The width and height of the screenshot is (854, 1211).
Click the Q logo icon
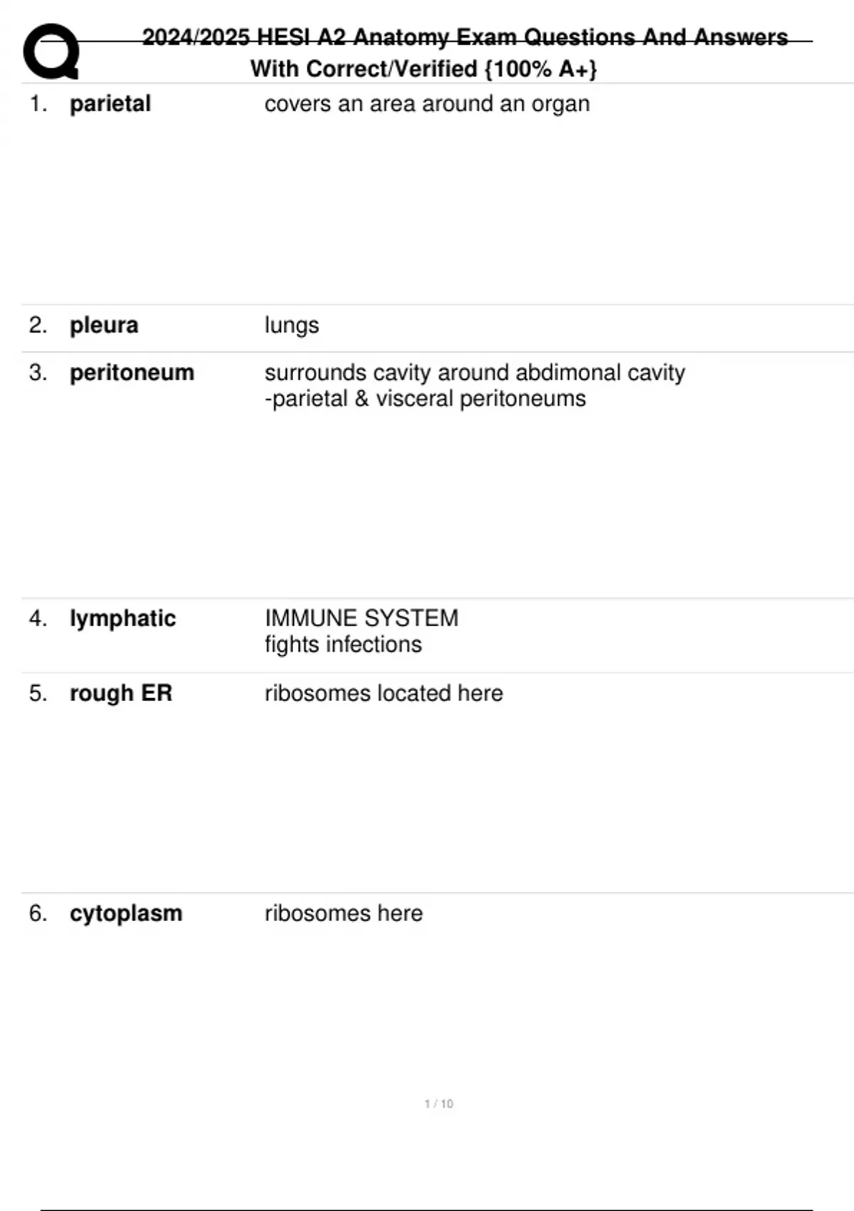[x=51, y=51]
